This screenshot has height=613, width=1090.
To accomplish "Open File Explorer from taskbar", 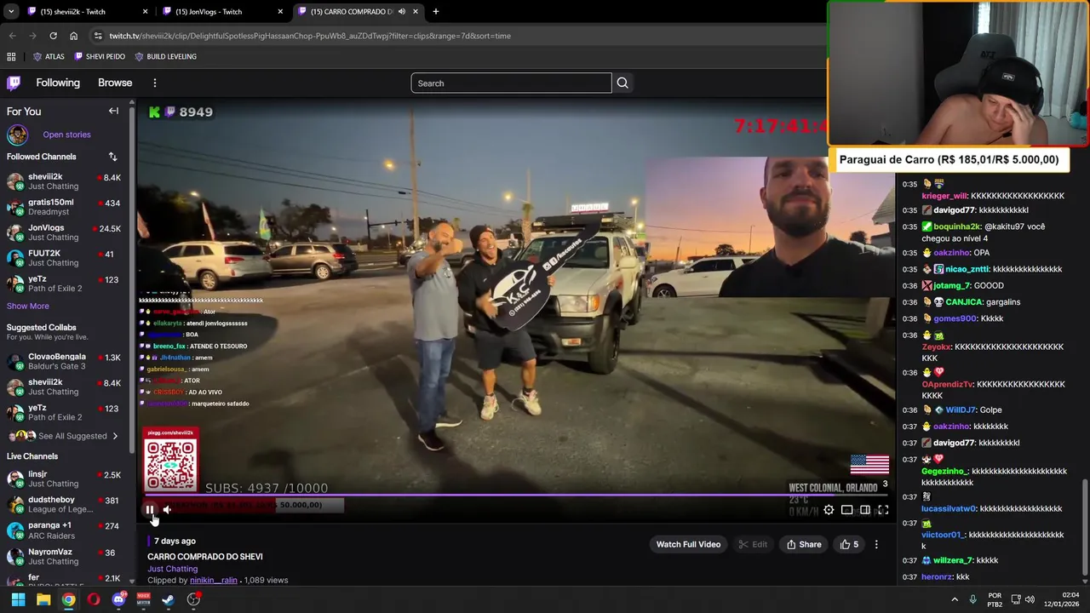I will [x=43, y=599].
